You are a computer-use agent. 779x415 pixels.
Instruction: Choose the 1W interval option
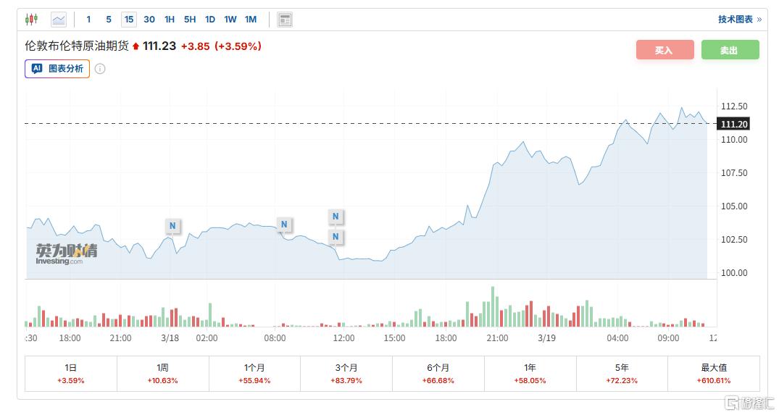(x=230, y=20)
